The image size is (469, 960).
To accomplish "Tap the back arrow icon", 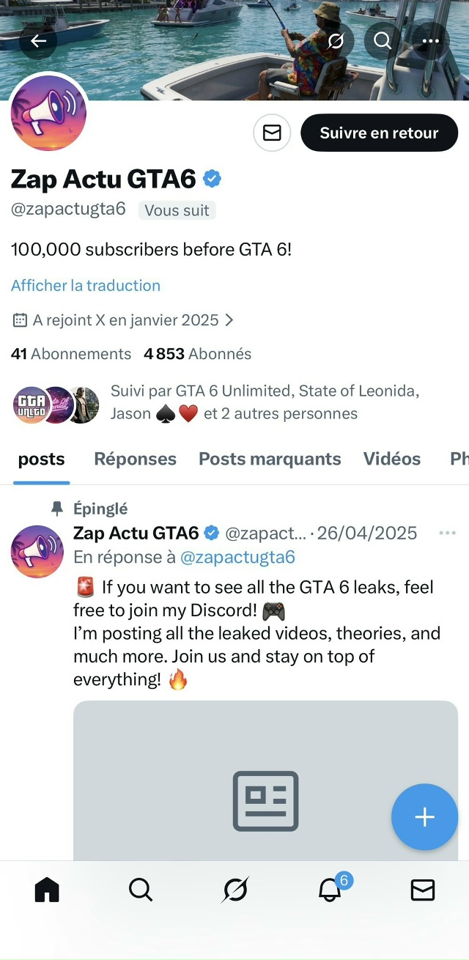I will [38, 41].
